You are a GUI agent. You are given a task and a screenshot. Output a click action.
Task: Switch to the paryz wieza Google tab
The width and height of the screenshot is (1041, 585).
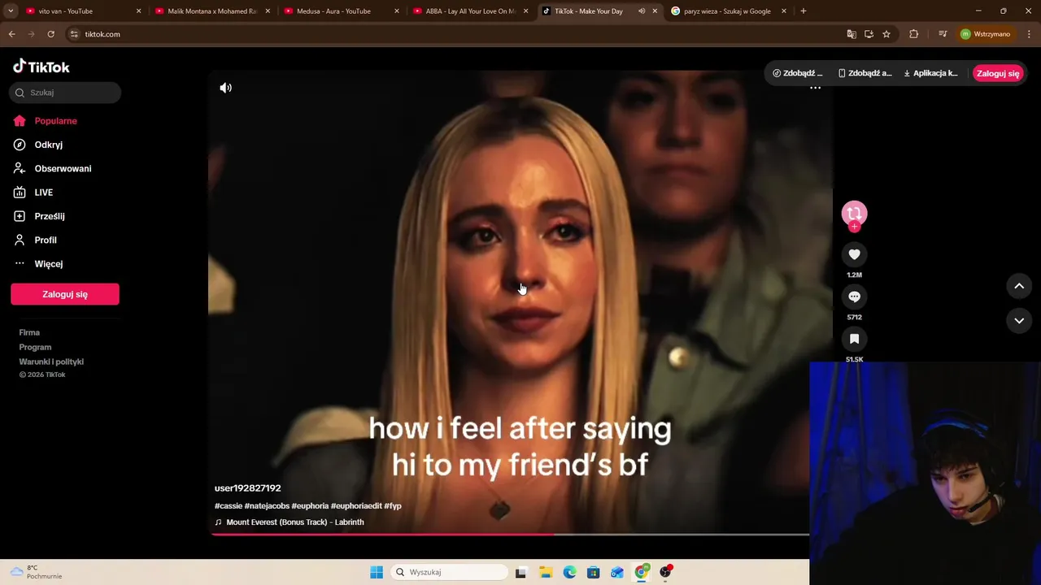pos(728,11)
